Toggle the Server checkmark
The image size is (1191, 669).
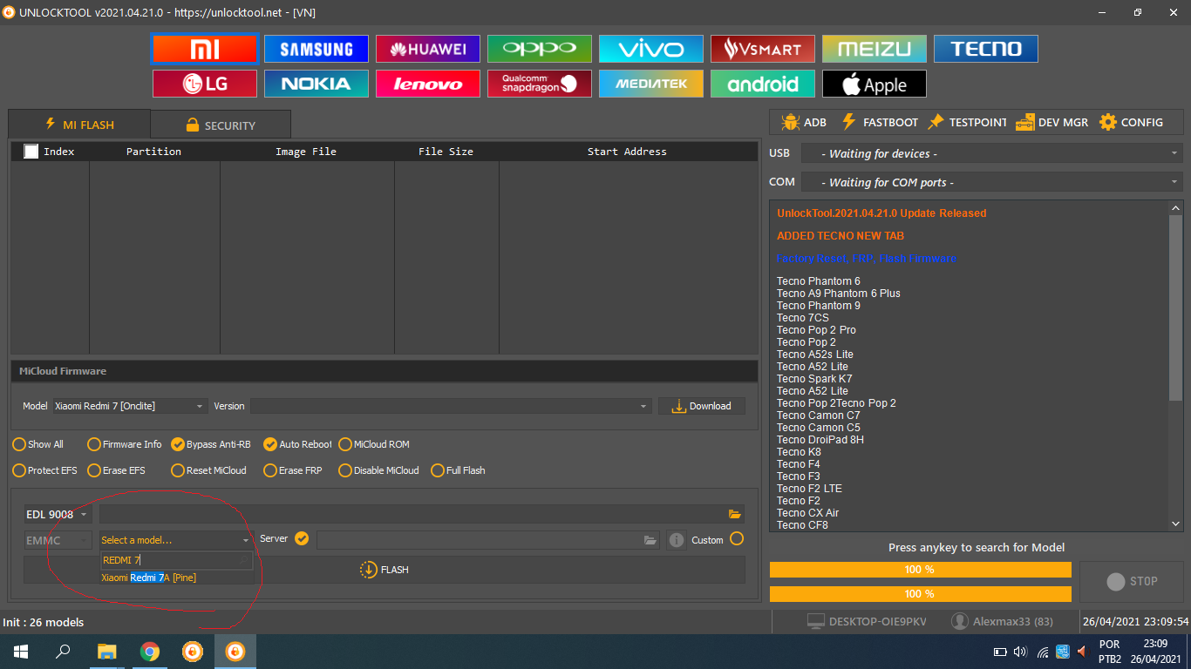(302, 538)
